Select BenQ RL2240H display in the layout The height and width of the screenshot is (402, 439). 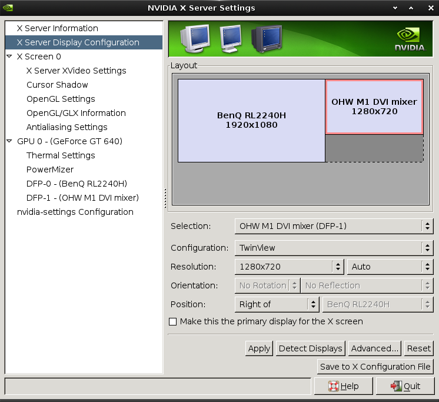tap(251, 121)
